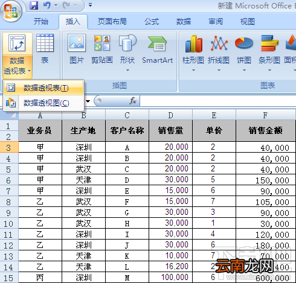The image size is (296, 283).
Task: Select the 100,000 cell in row 15
Action: (170, 278)
